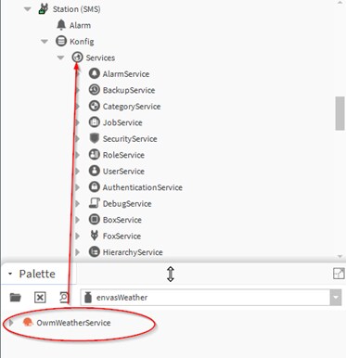The image size is (346, 358).
Task: Select the Konfig database icon
Action: [61, 41]
